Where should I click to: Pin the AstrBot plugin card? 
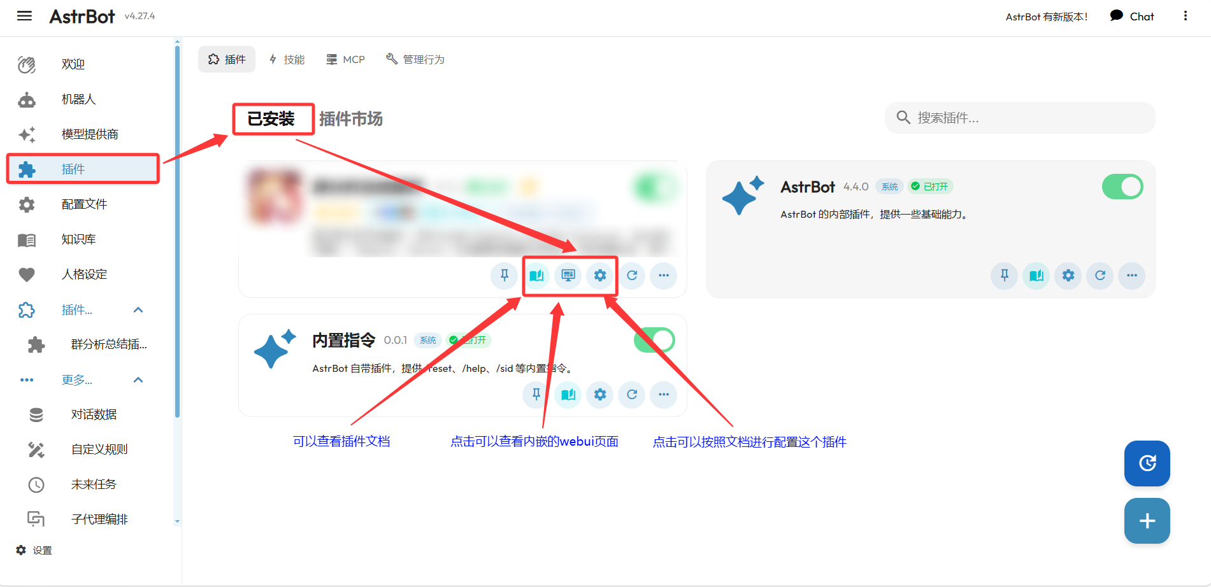pos(1005,276)
